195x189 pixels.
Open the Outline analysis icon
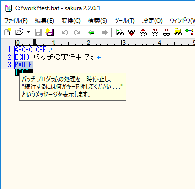pos(189,32)
